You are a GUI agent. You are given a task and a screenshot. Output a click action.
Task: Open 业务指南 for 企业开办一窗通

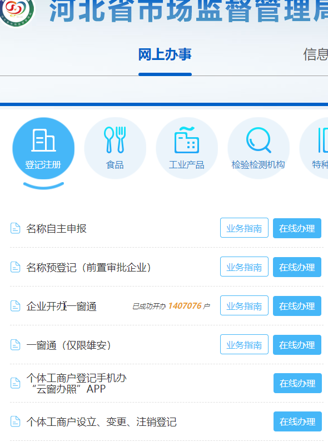(x=244, y=305)
